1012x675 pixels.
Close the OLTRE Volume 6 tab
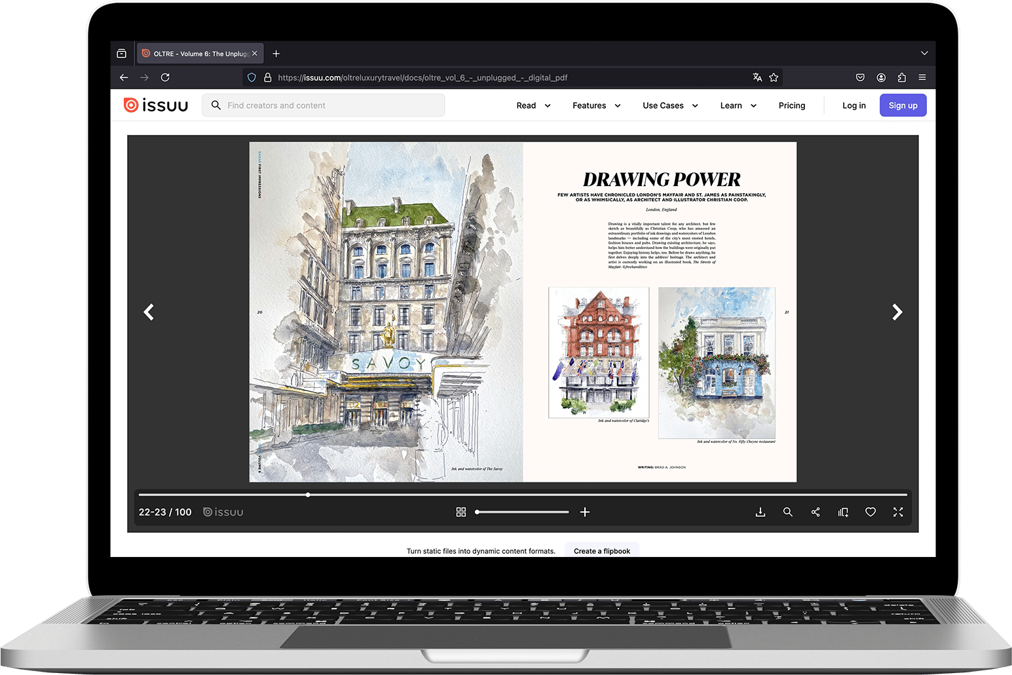[x=255, y=54]
